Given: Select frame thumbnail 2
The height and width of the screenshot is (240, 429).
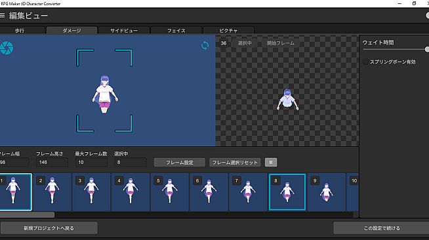Looking at the screenshot, I should [52, 192].
